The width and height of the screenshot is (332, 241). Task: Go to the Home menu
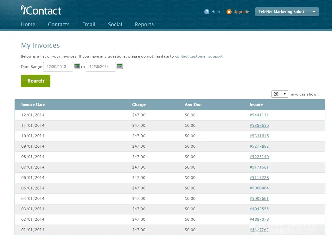28,24
